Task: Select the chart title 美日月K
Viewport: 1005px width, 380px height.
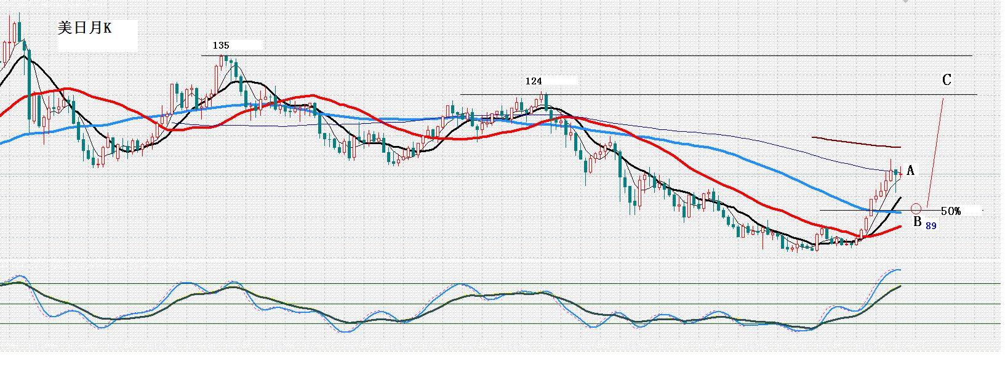Action: click(85, 28)
